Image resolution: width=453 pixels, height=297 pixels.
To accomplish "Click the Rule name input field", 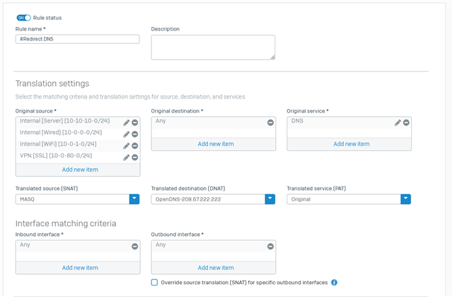I will point(77,39).
